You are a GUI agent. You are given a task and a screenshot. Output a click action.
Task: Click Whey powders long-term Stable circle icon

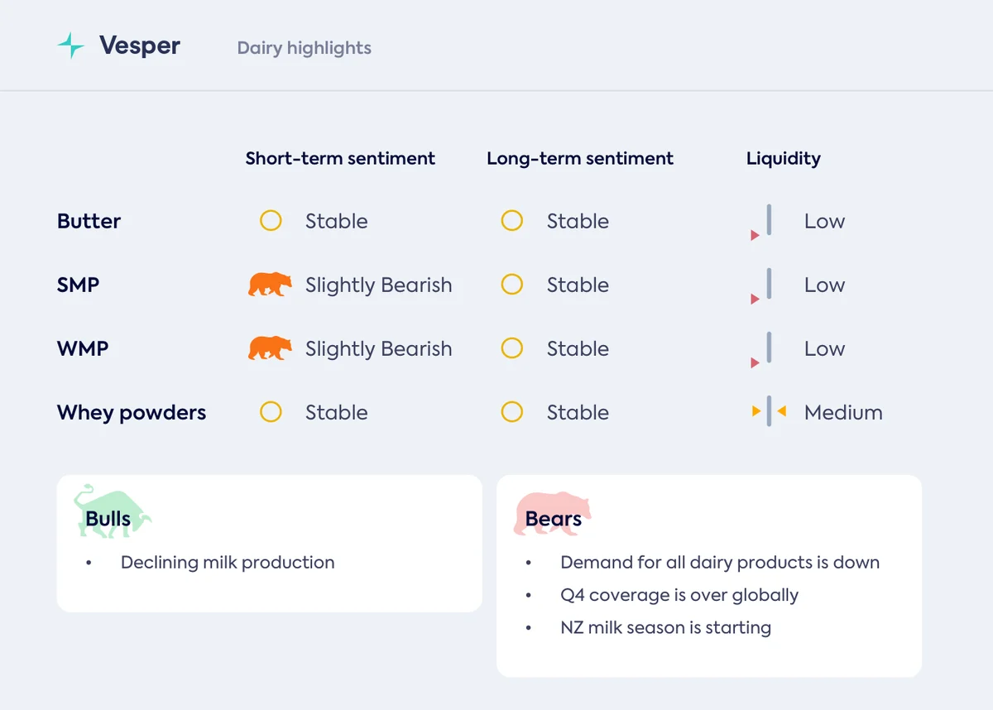512,412
